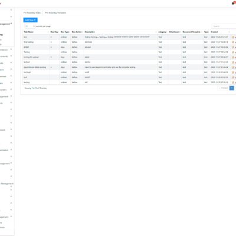Switch to Pre Boarding Templates tab
The width and height of the screenshot is (236, 236).
tap(55, 13)
